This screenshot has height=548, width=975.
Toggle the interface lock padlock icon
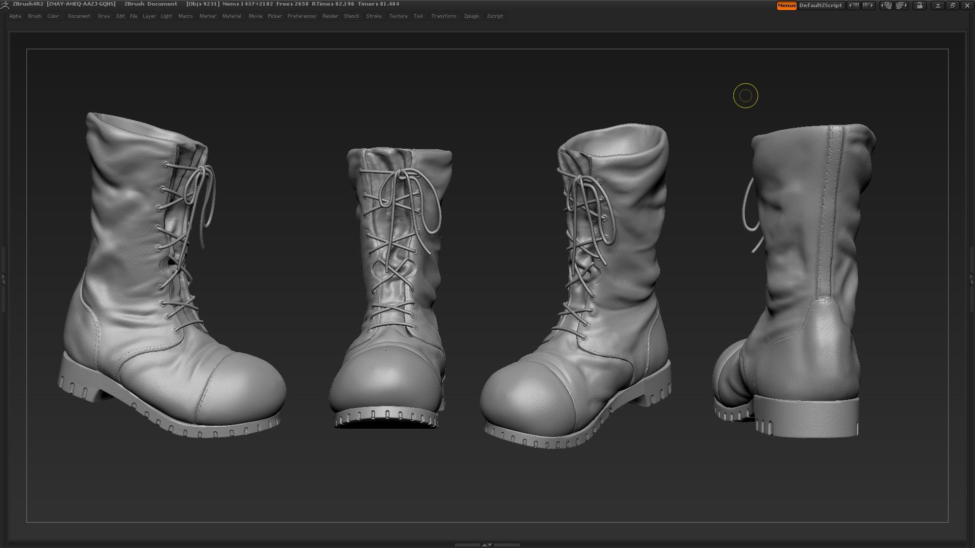coord(919,5)
